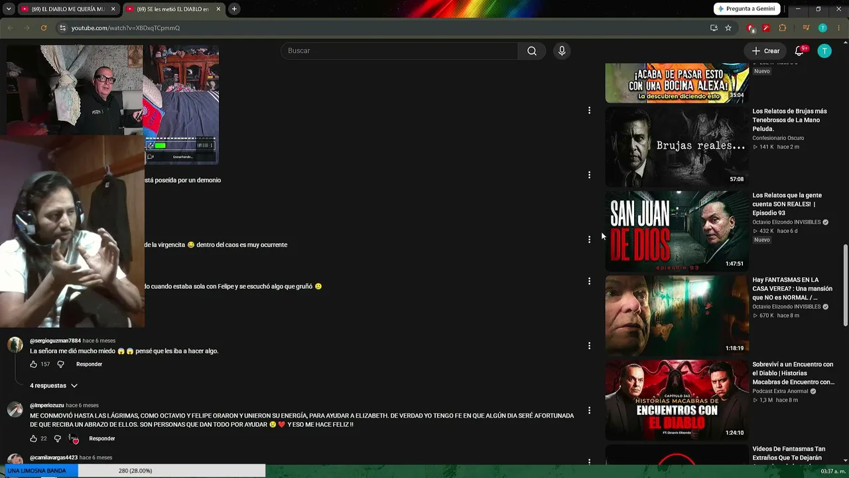Expand the 4 respuestas replies

coord(54,386)
